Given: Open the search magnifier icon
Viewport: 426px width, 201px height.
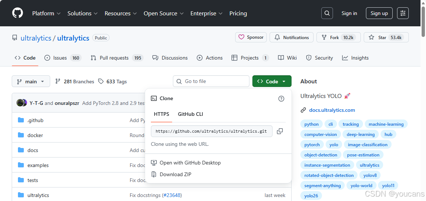Looking at the screenshot, I should (x=327, y=13).
